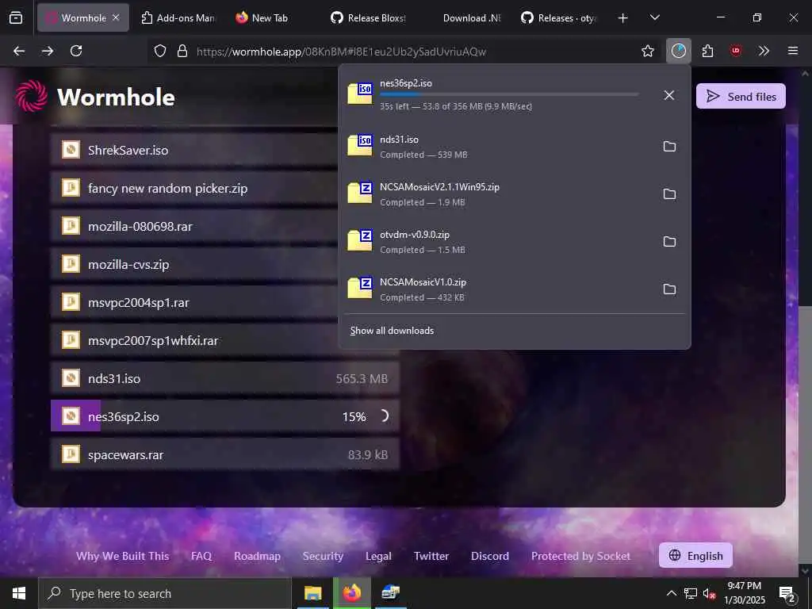Click the network tray icon

point(691,593)
